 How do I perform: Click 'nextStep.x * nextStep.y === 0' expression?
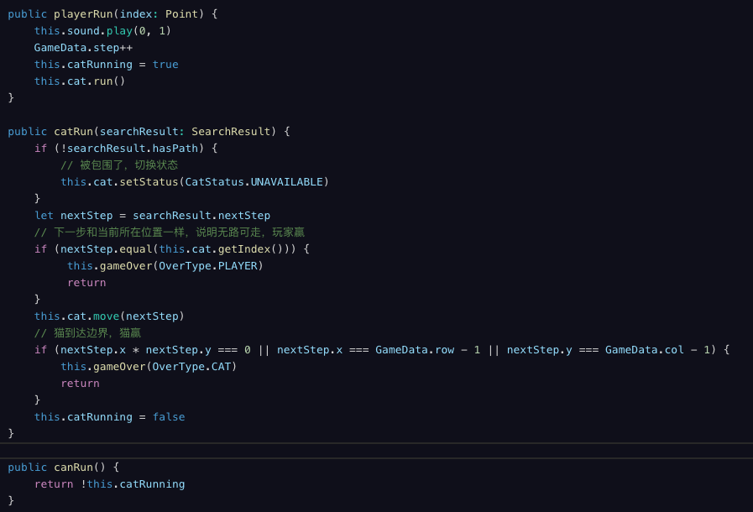[155, 350]
